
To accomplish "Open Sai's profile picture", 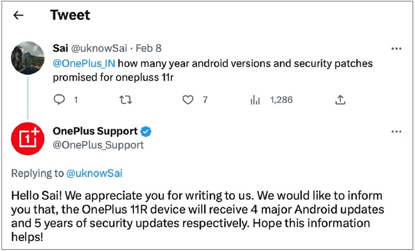I will (x=27, y=58).
